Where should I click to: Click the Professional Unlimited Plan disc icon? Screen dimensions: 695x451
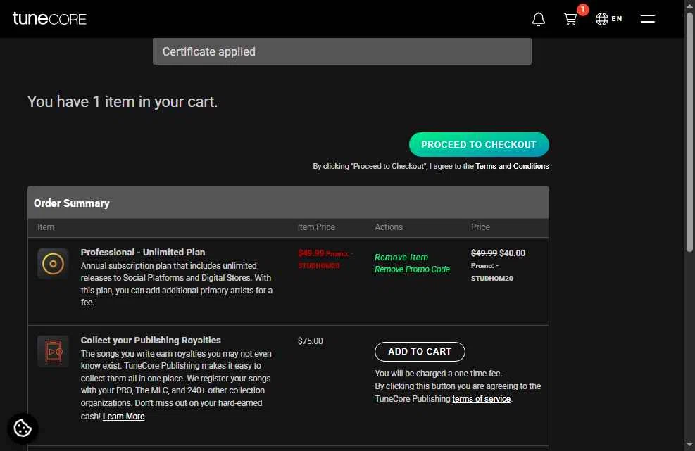(x=53, y=264)
